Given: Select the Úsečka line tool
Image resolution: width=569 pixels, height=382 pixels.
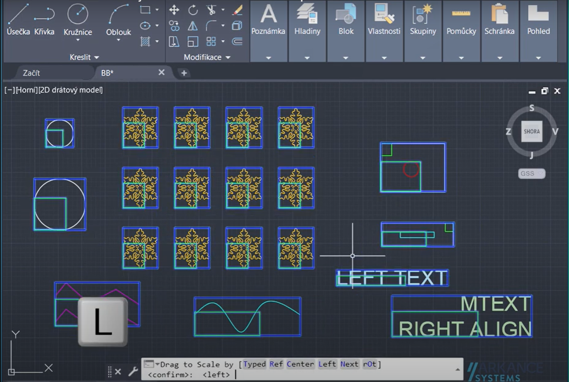Looking at the screenshot, I should coord(18,19).
